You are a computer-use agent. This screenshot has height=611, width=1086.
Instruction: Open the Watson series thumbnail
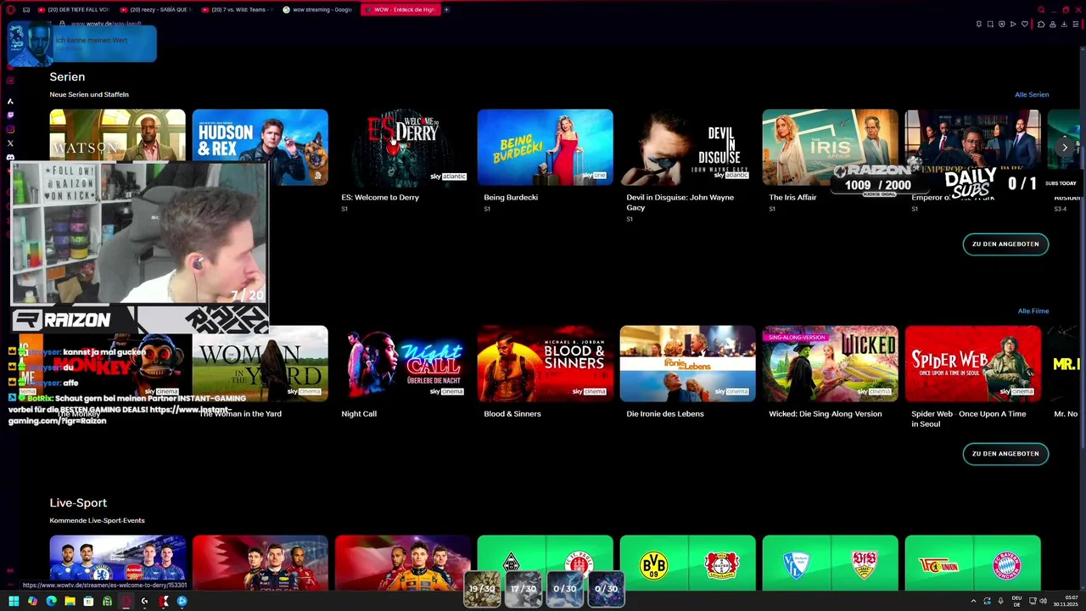point(117,136)
